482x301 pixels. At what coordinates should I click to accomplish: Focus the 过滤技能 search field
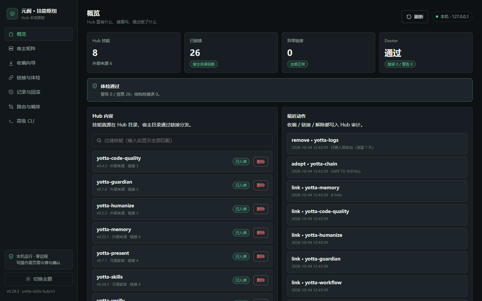point(182,140)
